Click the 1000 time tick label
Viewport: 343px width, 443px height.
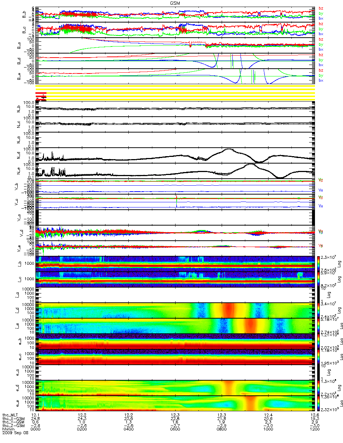pos(268,430)
